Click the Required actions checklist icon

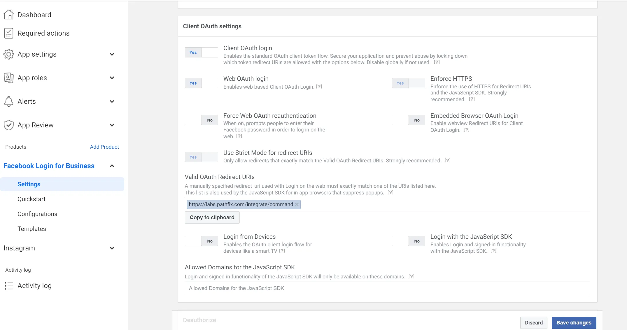[9, 33]
